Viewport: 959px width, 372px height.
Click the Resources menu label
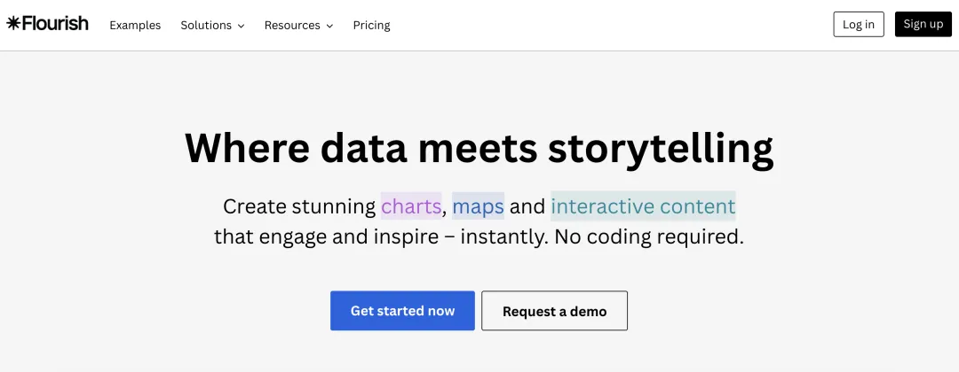[292, 25]
